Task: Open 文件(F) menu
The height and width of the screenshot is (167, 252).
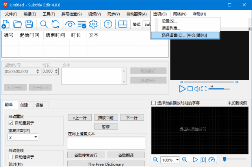Action: pos(11,14)
